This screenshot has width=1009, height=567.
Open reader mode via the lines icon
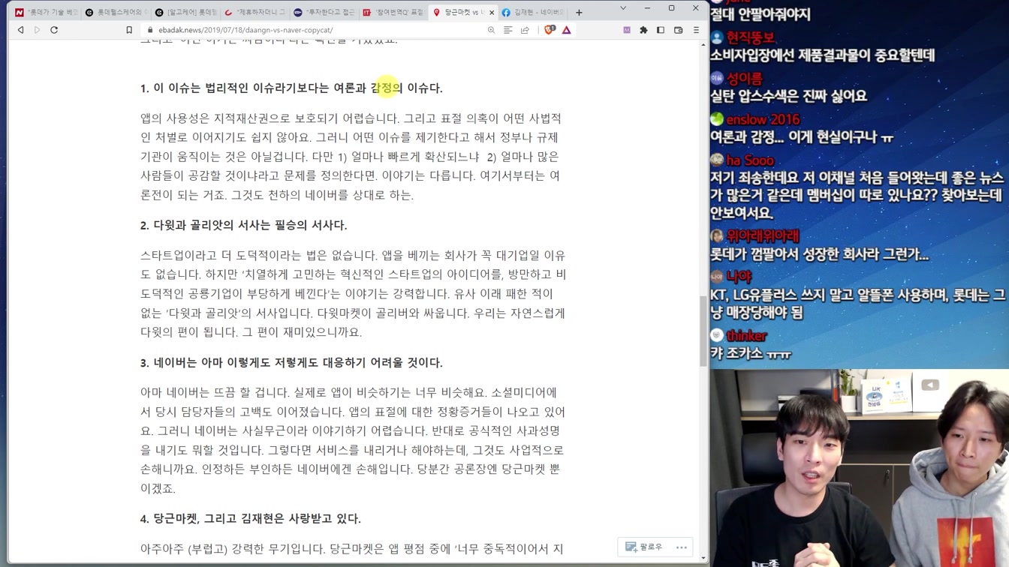click(508, 30)
